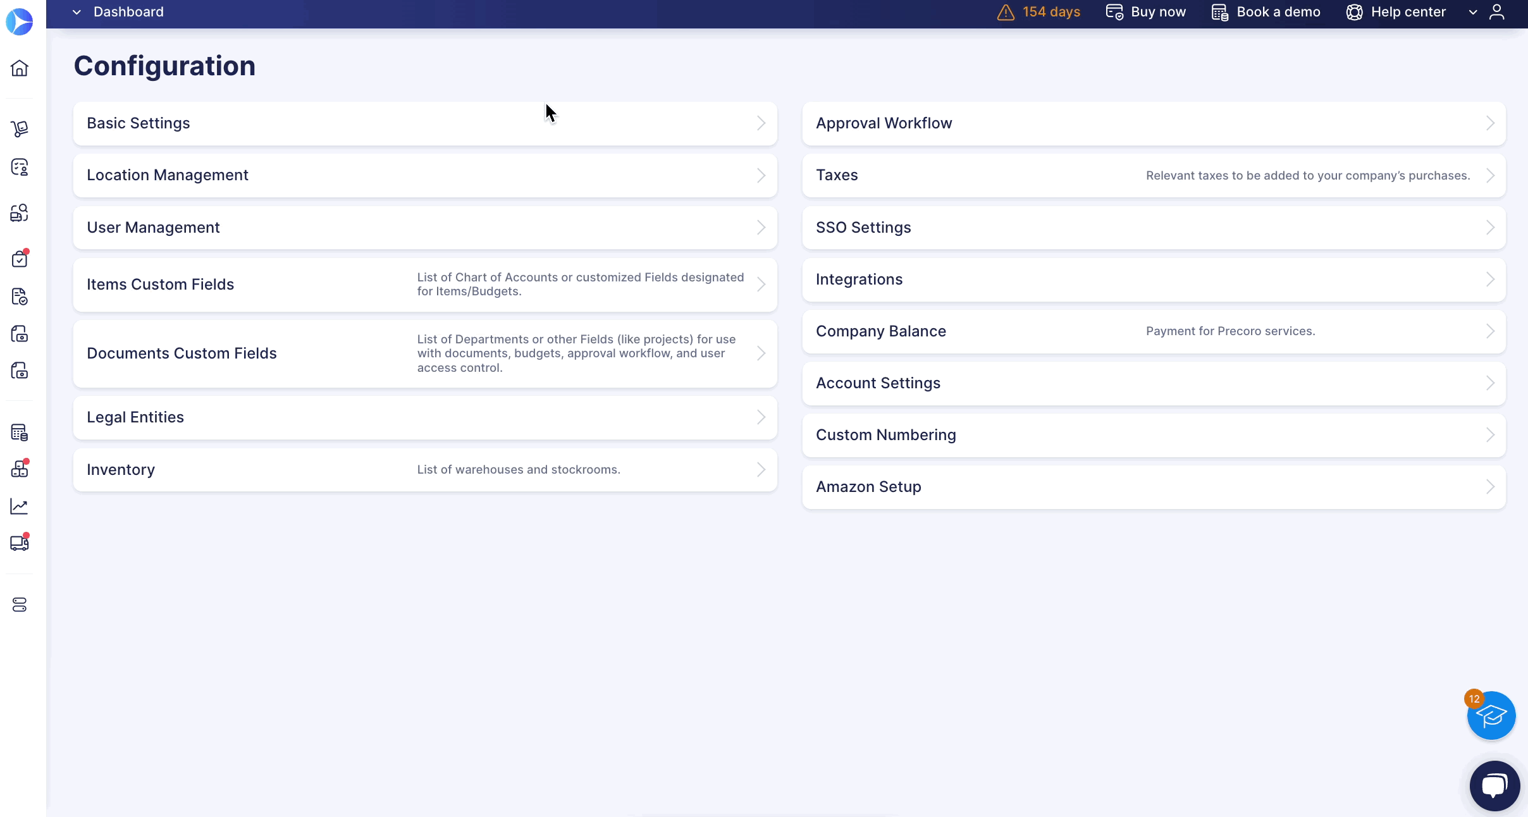Open the delivery-truck icon with red dot
This screenshot has height=817, width=1528.
[x=20, y=543]
